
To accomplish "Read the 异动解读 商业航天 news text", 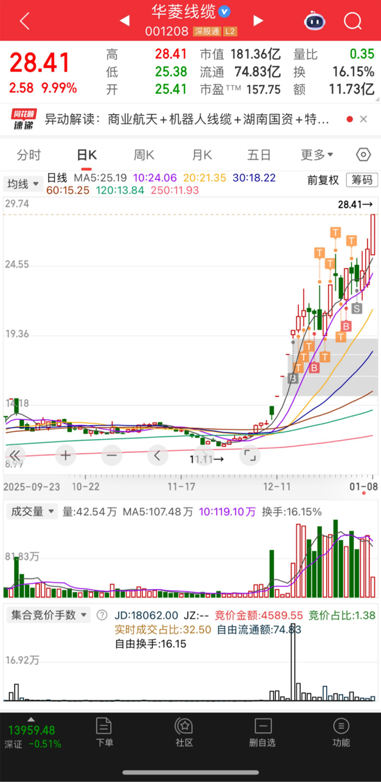I will (x=187, y=119).
